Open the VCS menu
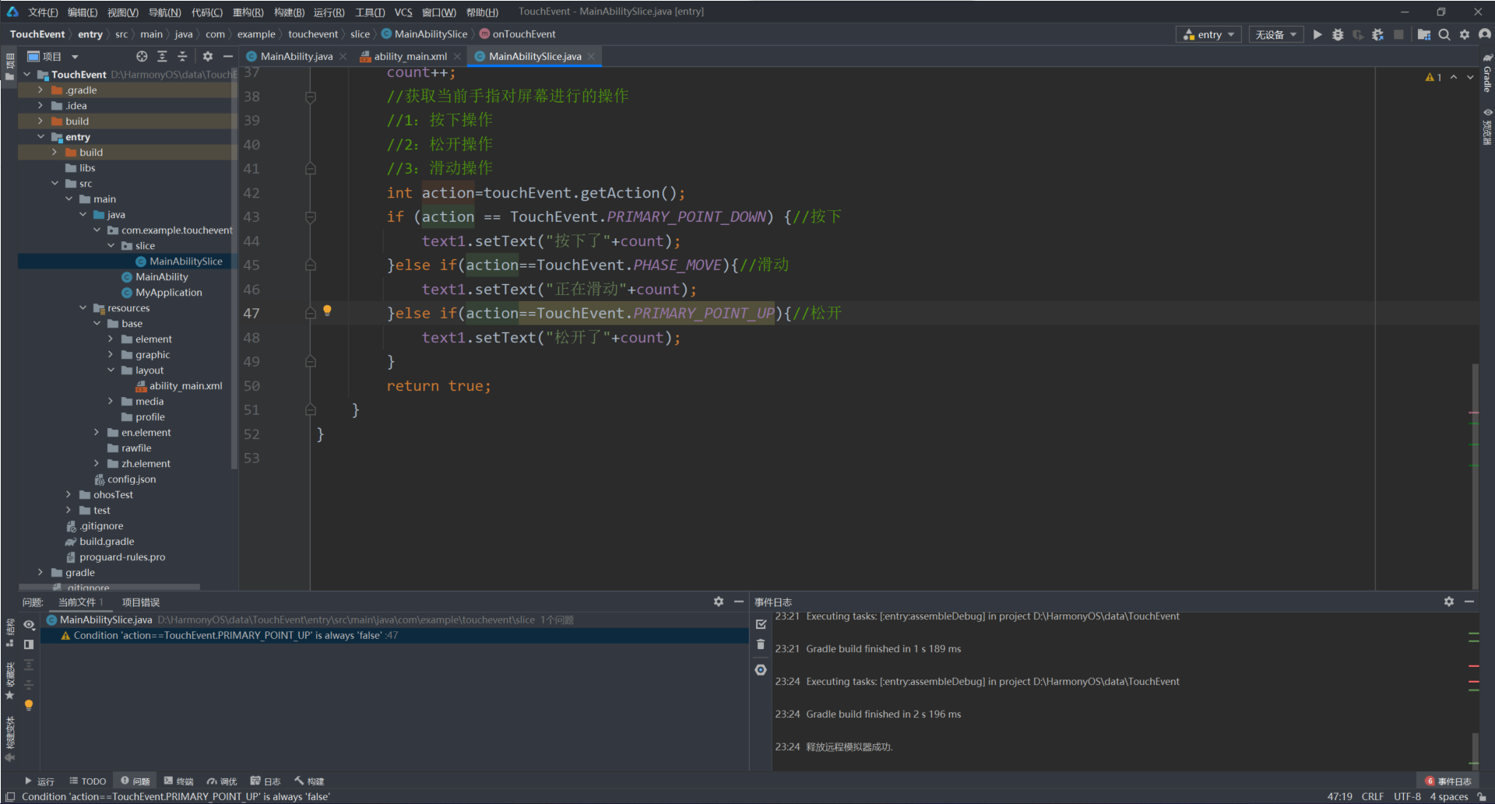1495x804 pixels. (403, 12)
